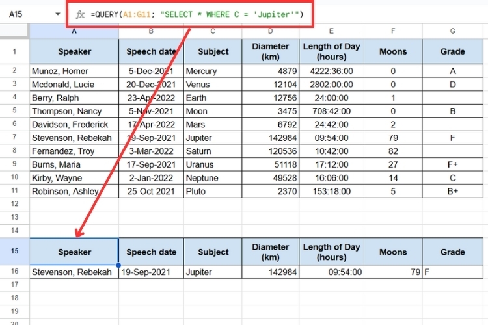Click the Neptune subject cell
The height and width of the screenshot is (325, 488).
213,178
